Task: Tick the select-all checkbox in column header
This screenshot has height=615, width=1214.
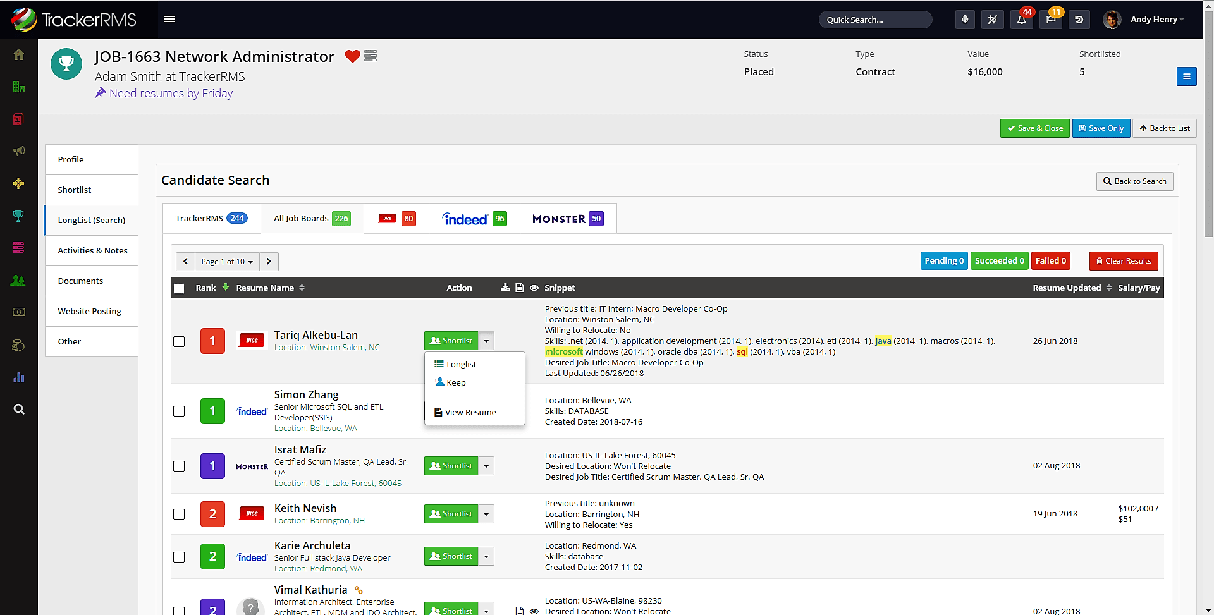Action: pos(179,288)
